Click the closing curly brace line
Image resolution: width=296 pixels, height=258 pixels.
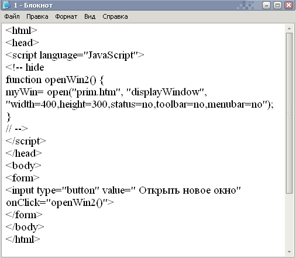tap(8, 117)
